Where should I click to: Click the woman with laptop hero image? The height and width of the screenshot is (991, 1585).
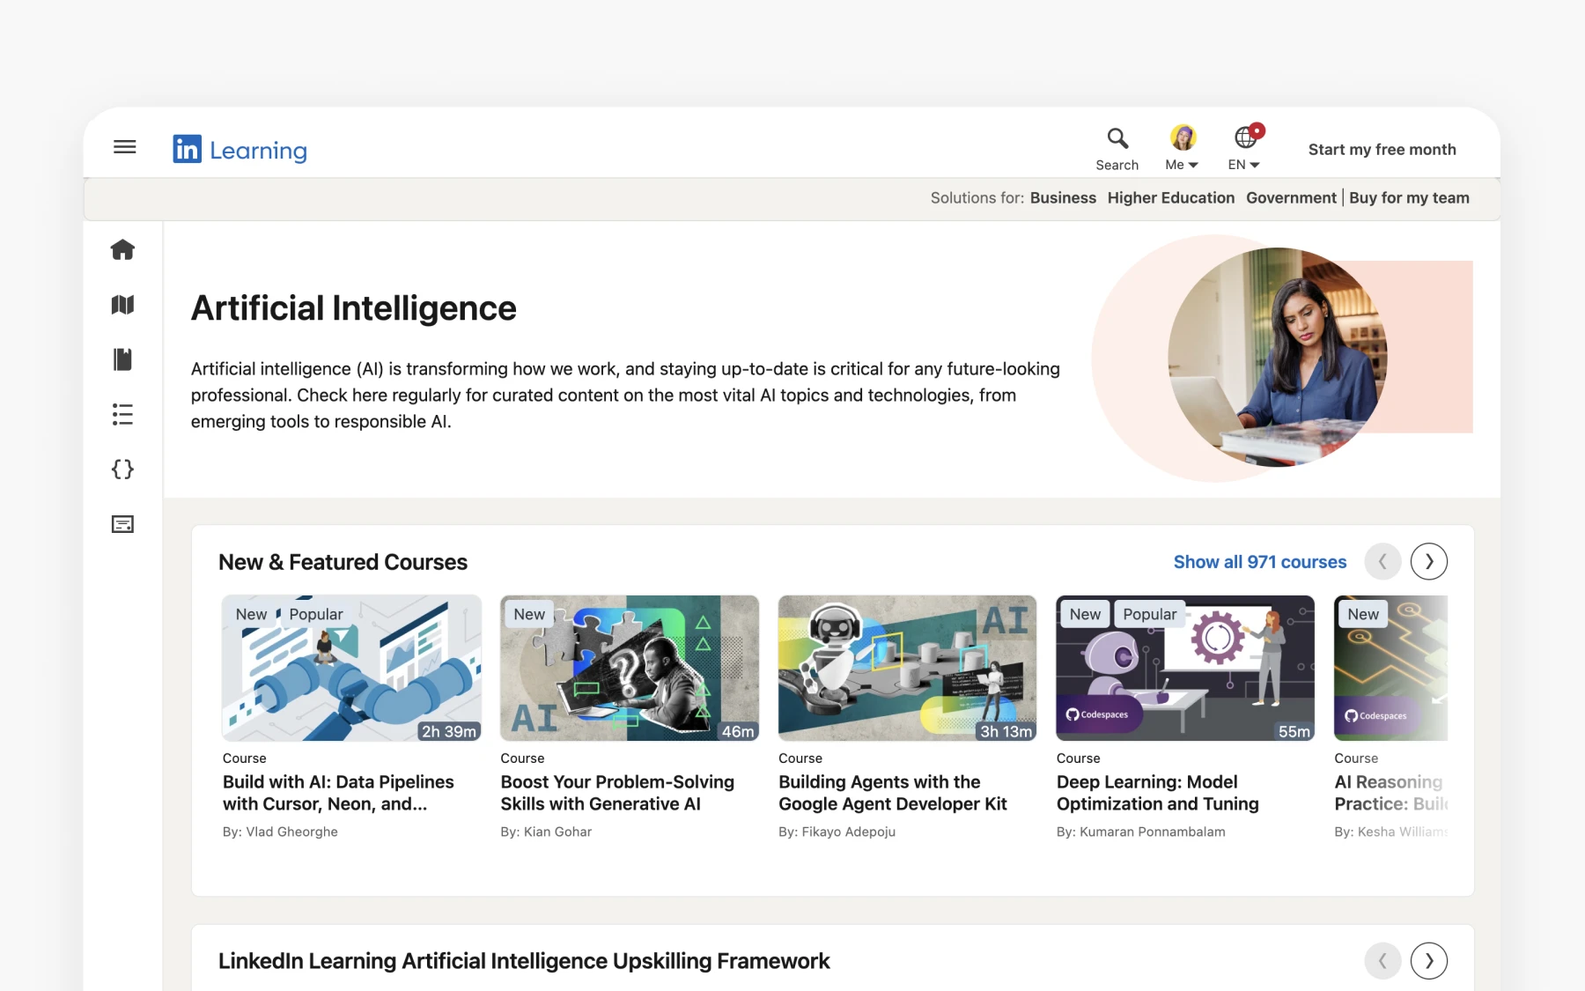pyautogui.click(x=1278, y=358)
